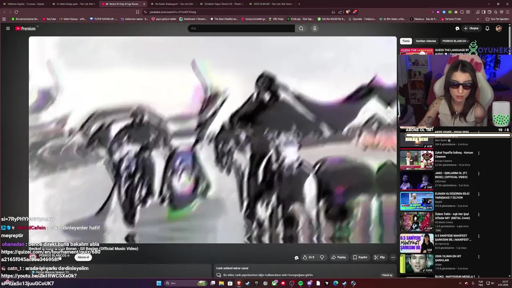Viewport: 512px width, 288px height.
Task: Like the video with thumbs up
Action: 308,258
